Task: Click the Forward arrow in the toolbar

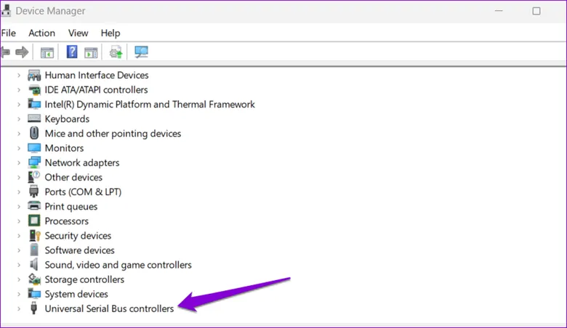Action: (x=22, y=52)
